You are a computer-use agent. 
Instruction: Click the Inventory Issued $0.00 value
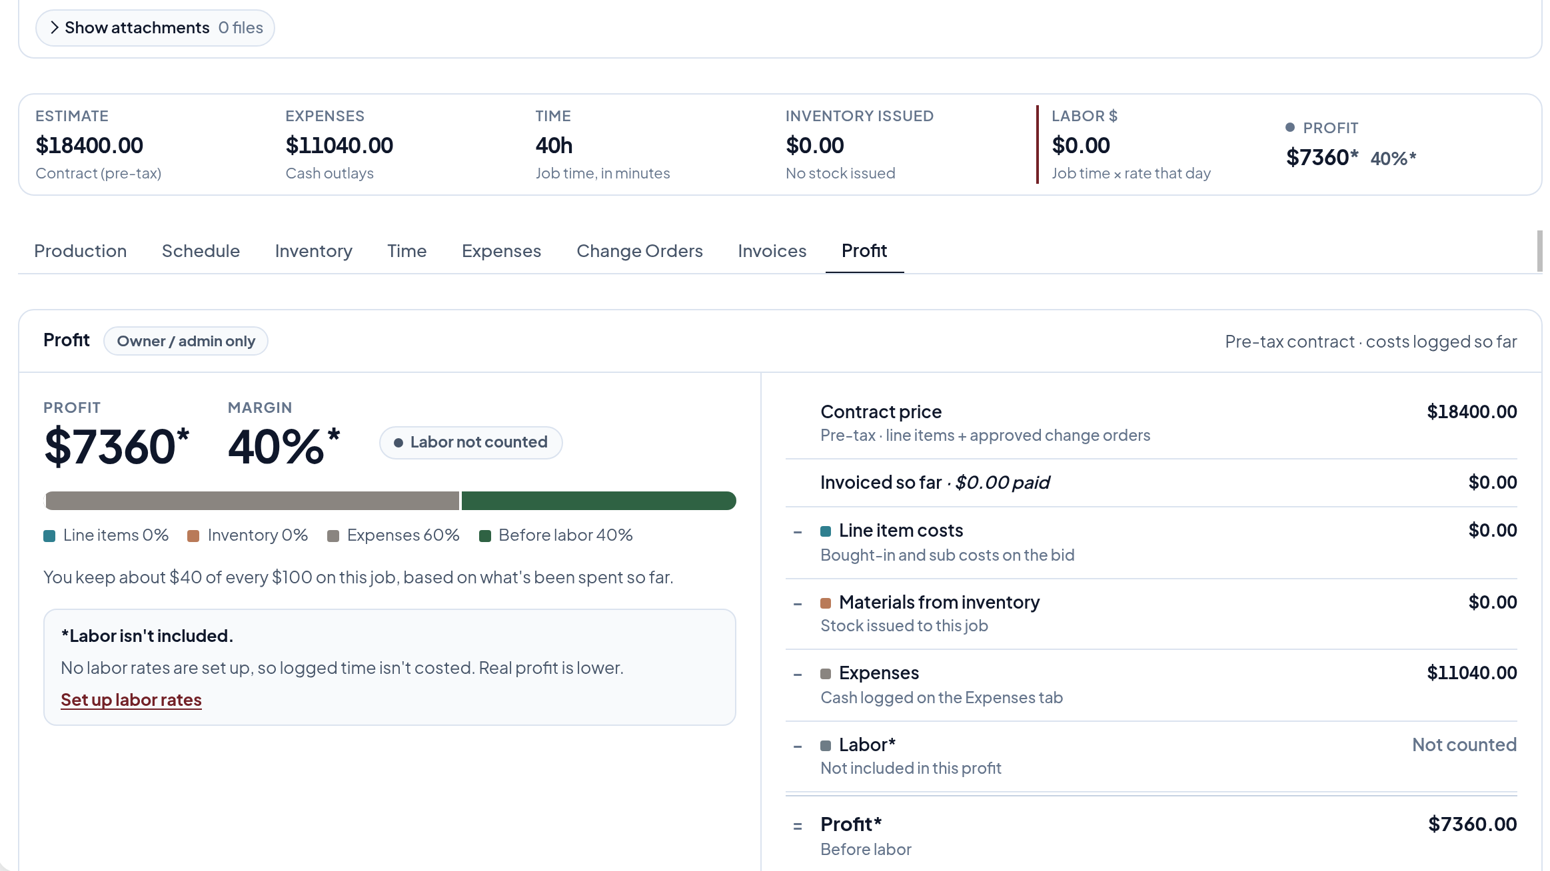(814, 145)
